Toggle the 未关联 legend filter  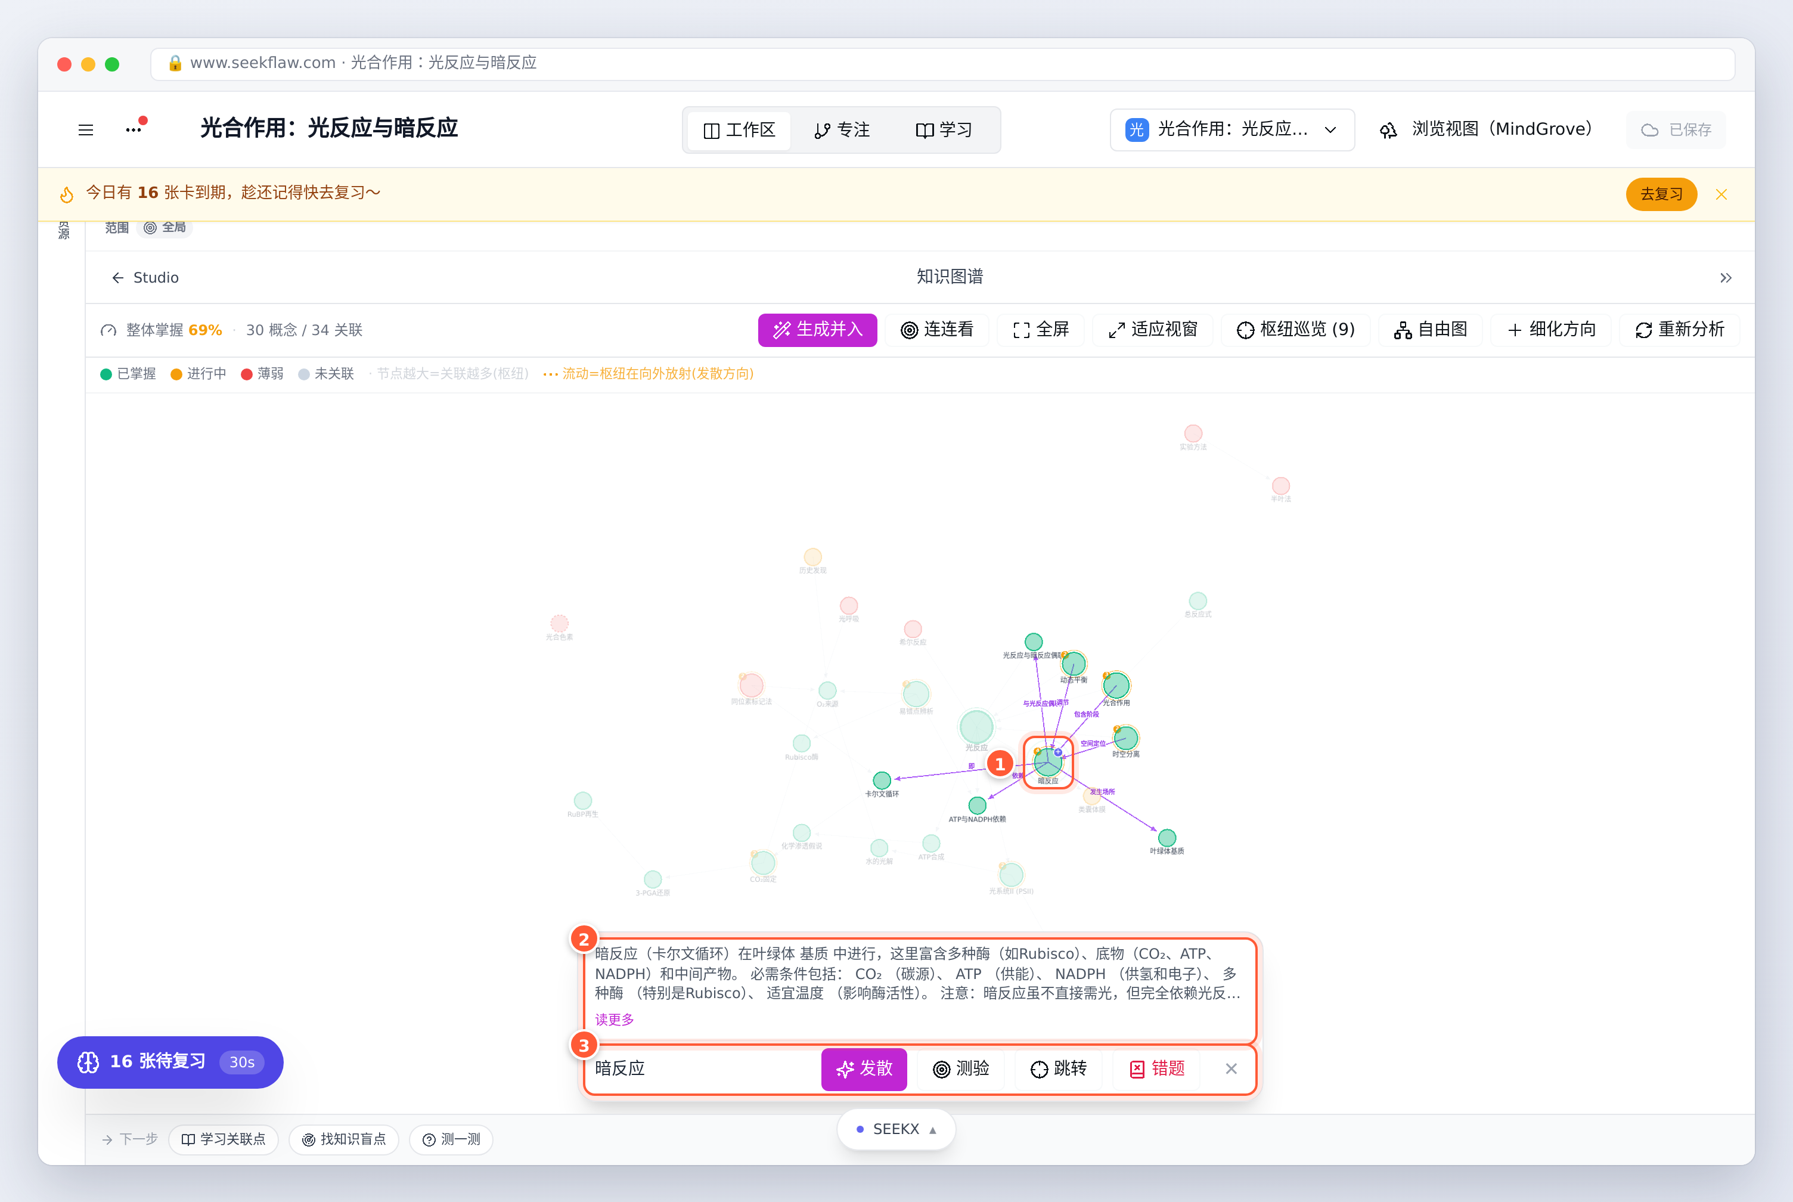(327, 374)
